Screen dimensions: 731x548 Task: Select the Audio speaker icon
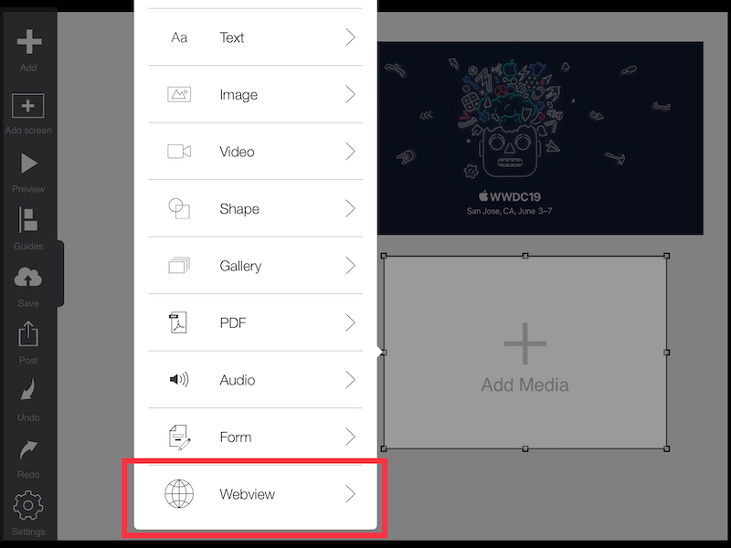coord(179,380)
